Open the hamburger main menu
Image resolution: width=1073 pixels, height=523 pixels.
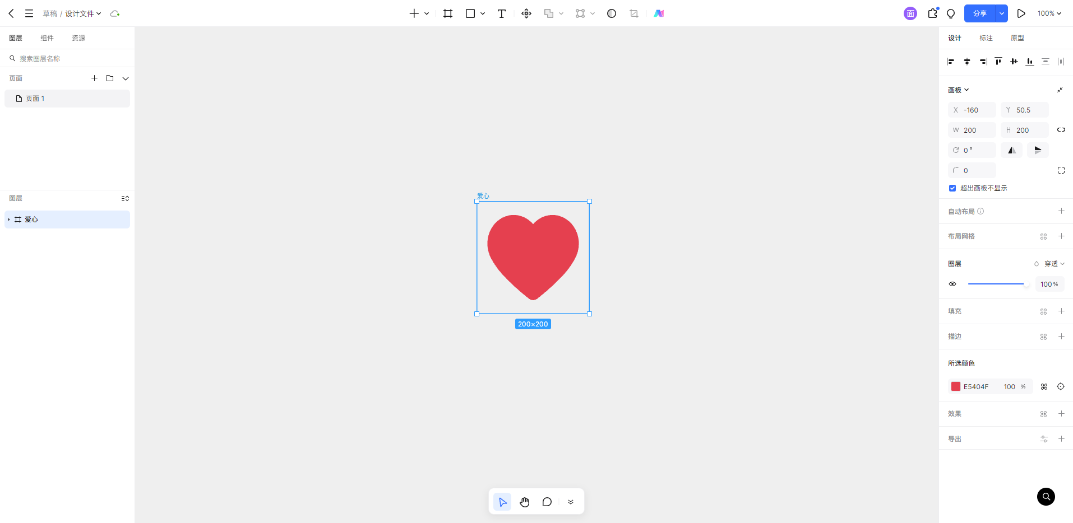(29, 13)
